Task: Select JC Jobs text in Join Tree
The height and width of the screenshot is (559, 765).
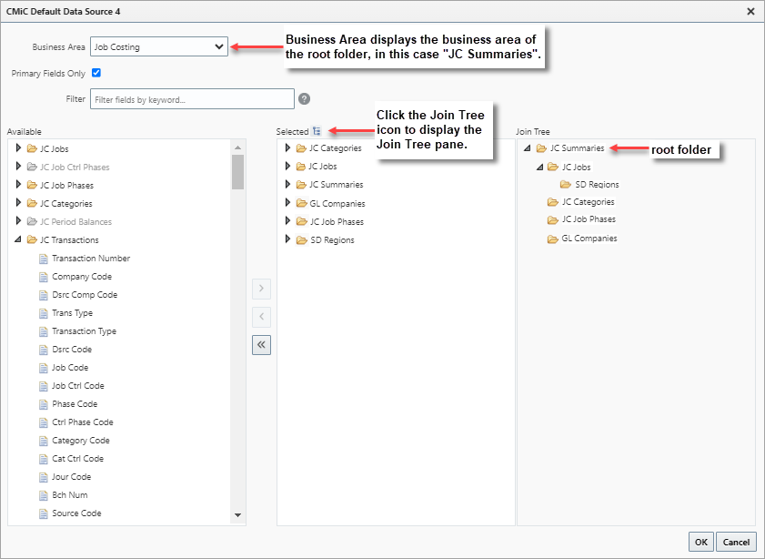Action: tap(576, 167)
